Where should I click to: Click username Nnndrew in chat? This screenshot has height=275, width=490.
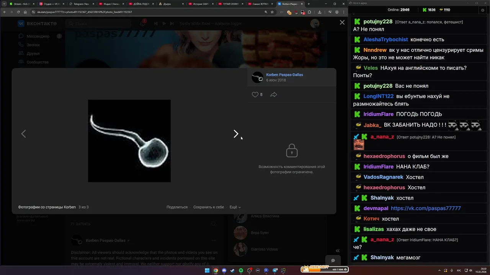tap(375, 50)
